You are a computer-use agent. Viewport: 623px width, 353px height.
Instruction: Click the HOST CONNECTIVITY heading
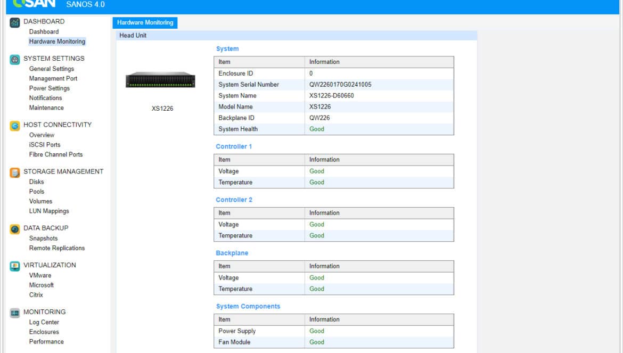pyautogui.click(x=58, y=125)
